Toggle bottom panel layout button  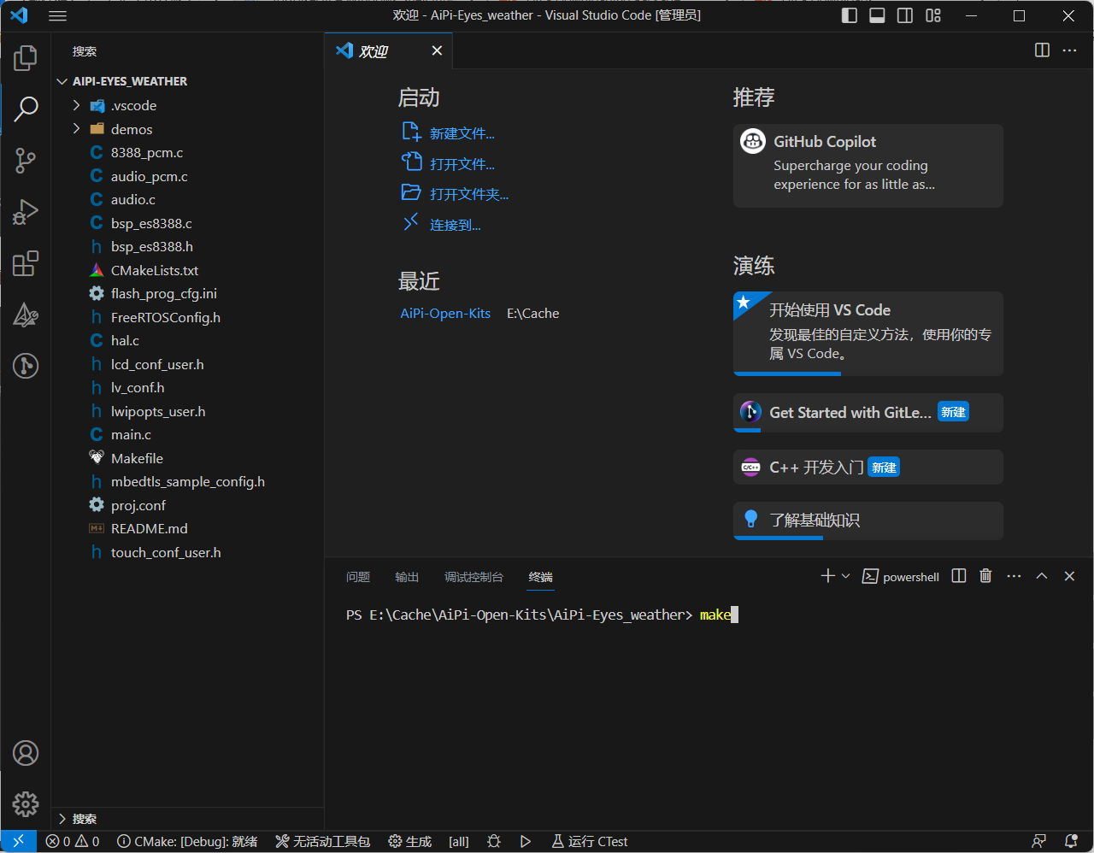(877, 15)
